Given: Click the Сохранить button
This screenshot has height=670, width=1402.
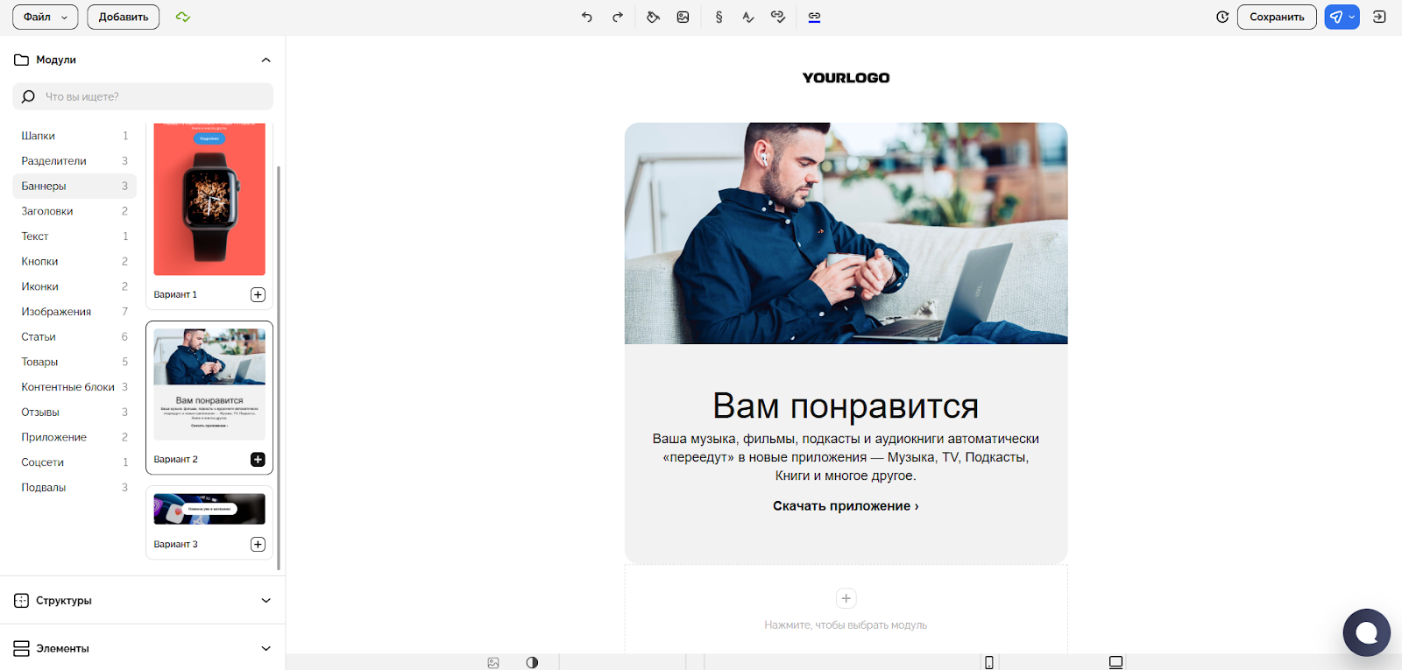Looking at the screenshot, I should pyautogui.click(x=1277, y=17).
